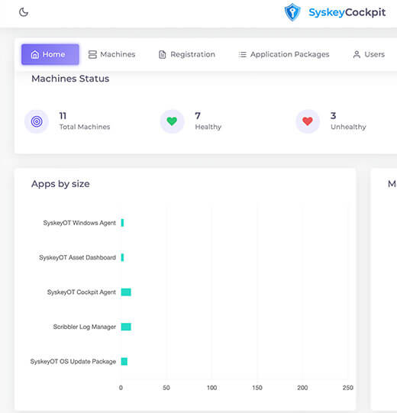Viewport: 397px width, 413px height.
Task: Click the "Machines Status" heading
Action: (70, 79)
